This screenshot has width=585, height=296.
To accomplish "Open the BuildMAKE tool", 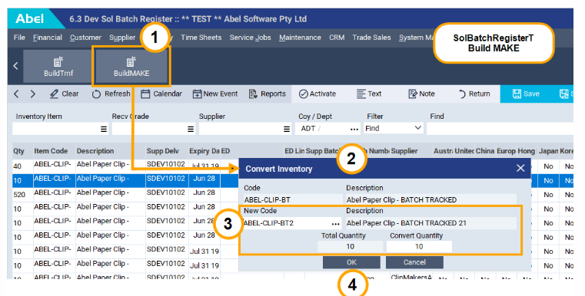I will tap(131, 66).
